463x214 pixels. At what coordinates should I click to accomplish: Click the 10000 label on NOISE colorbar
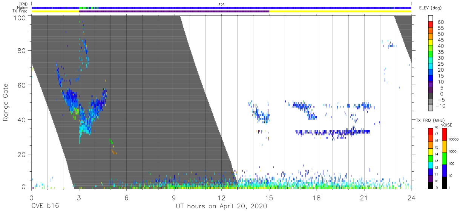[x=454, y=139]
